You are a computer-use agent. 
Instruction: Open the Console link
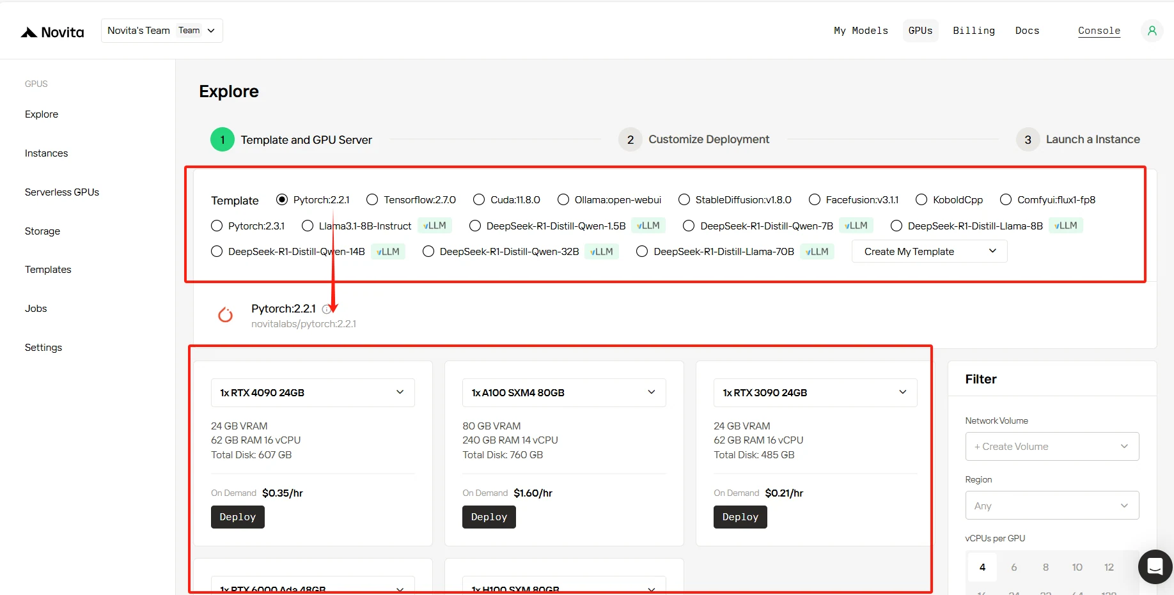coord(1099,31)
